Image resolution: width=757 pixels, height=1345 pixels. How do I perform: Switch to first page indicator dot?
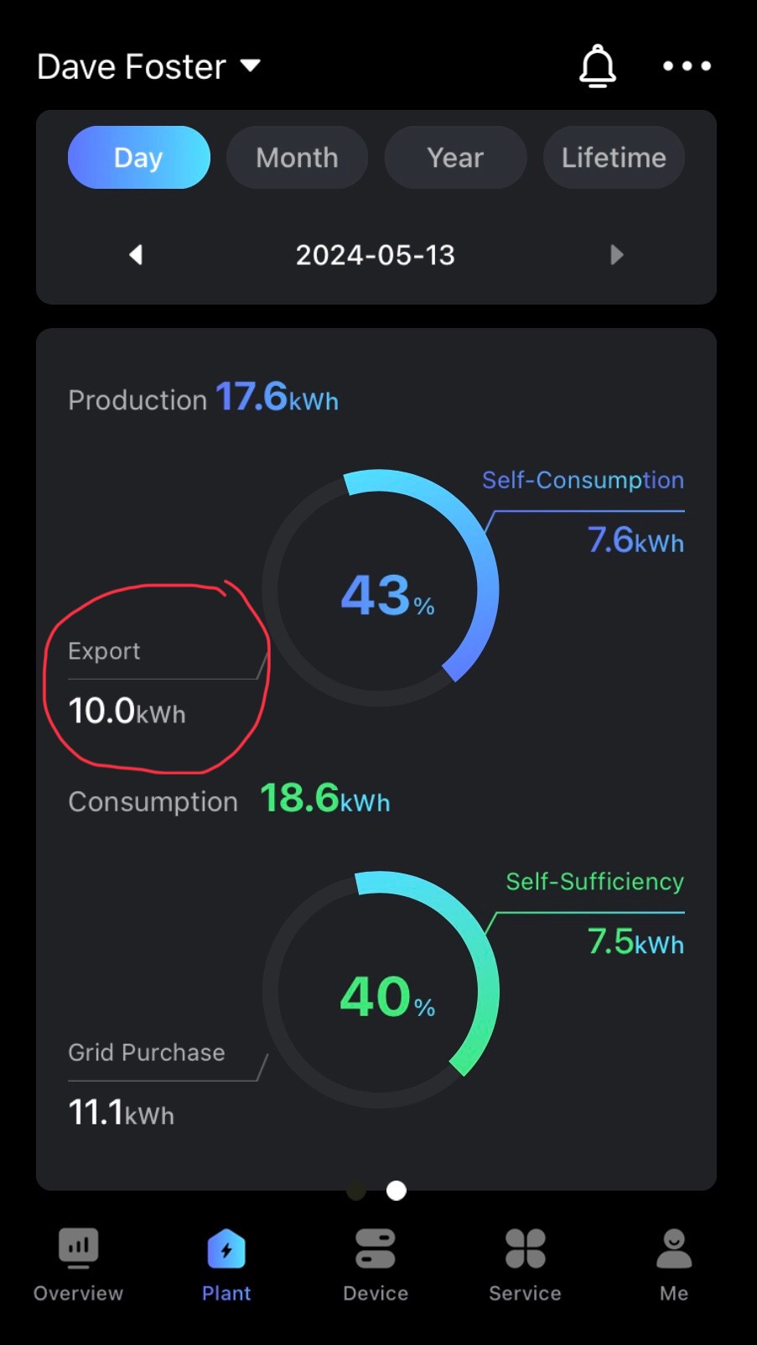(x=356, y=1191)
